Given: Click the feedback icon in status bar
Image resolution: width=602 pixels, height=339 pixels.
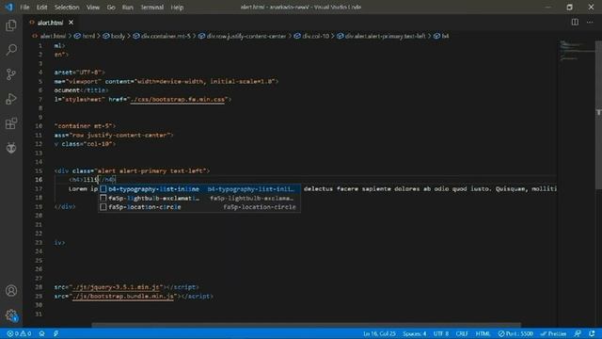Looking at the screenshot, I should [578, 333].
